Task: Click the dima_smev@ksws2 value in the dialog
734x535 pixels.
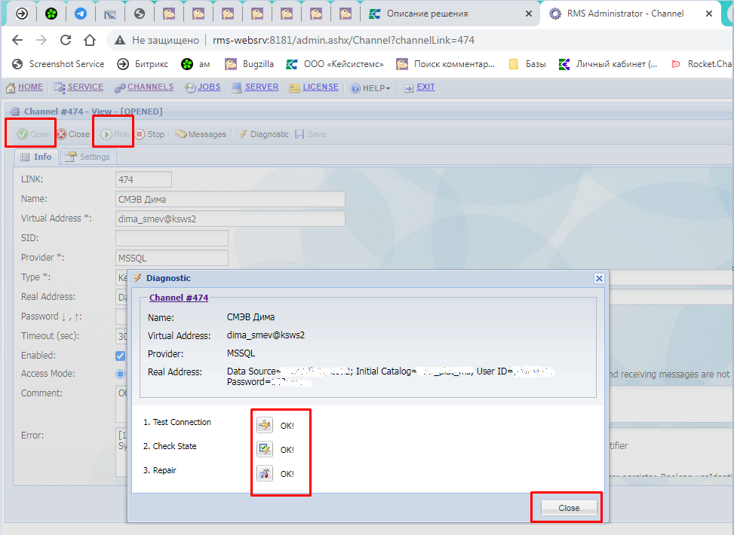Action: pyautogui.click(x=266, y=335)
